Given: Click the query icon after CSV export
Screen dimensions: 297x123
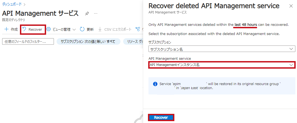Looking at the screenshot, I should 138,29.
